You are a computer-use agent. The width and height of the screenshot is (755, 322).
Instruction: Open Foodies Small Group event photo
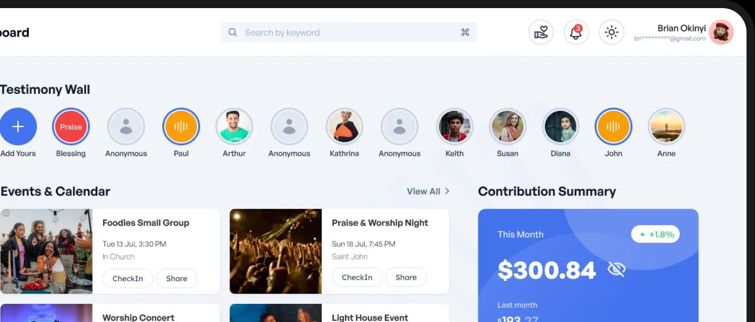click(x=46, y=251)
